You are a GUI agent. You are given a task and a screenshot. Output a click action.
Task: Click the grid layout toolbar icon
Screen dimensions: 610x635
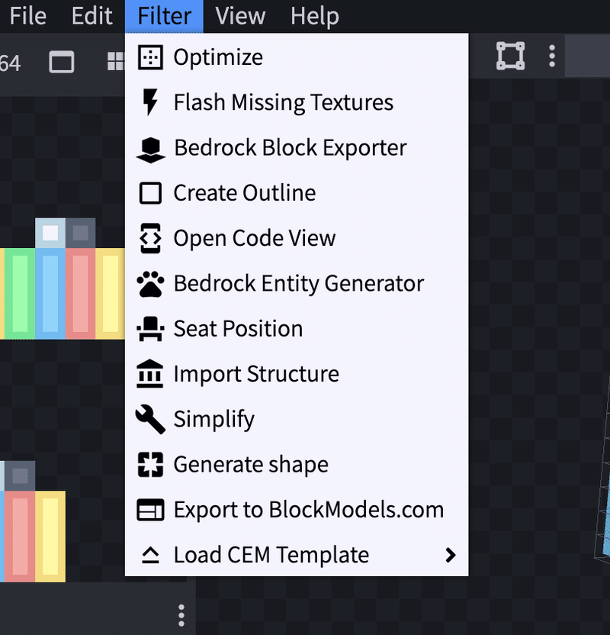[x=116, y=62]
